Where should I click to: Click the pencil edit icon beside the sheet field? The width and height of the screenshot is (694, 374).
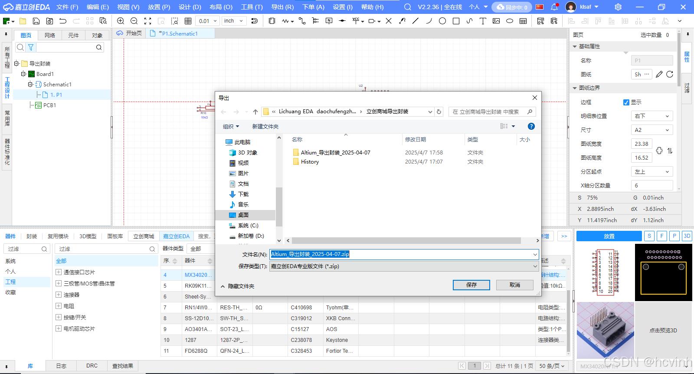tap(659, 74)
